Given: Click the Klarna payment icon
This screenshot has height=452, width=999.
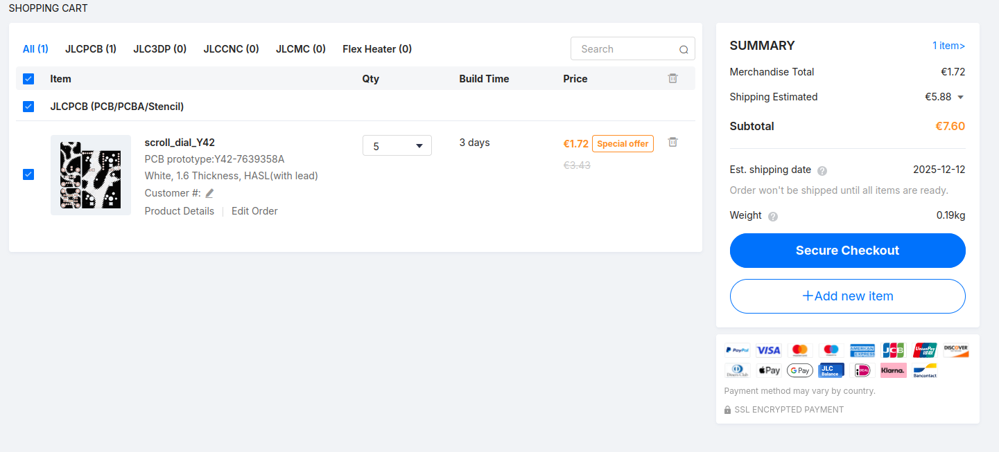Looking at the screenshot, I should pos(893,370).
